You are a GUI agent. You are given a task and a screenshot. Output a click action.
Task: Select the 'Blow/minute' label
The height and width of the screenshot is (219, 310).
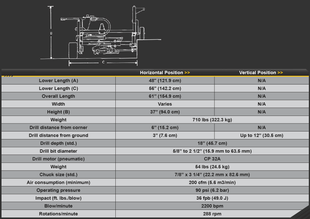click(x=58, y=206)
